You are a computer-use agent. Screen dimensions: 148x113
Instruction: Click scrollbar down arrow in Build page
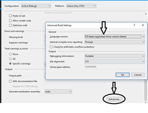(x=146, y=102)
